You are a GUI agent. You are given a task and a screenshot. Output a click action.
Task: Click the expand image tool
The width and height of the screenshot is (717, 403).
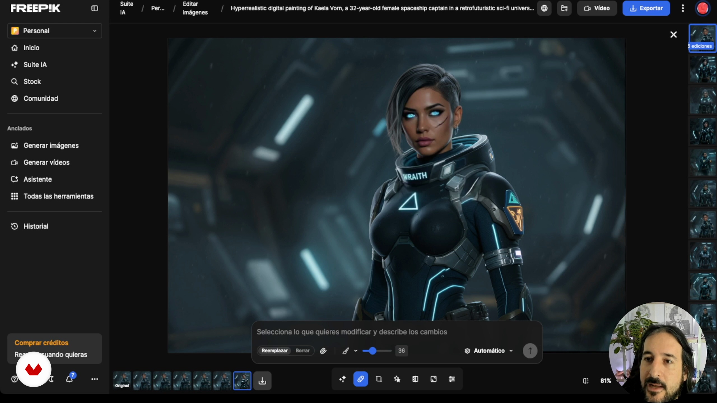pos(434,379)
